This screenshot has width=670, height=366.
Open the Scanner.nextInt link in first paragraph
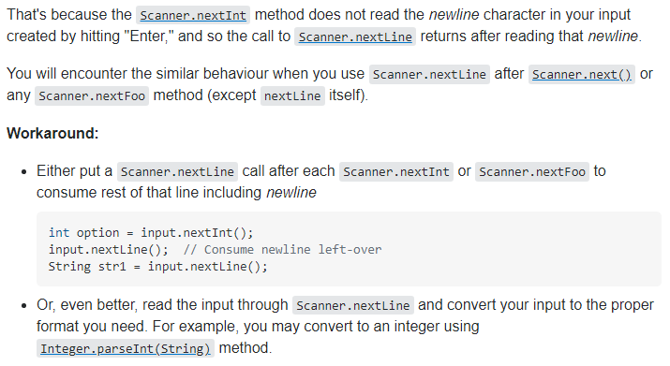(193, 15)
